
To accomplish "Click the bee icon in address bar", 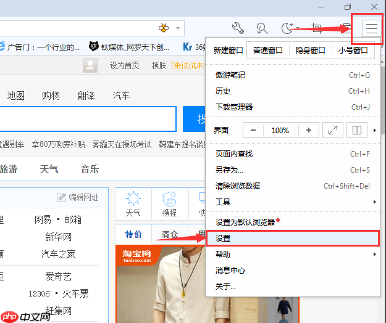I will (164, 28).
